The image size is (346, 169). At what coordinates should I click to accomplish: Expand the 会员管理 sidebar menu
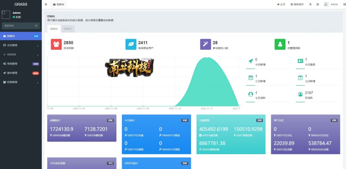pos(21,45)
